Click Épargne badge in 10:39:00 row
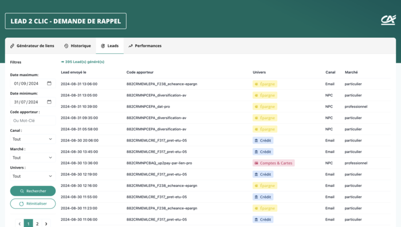Image resolution: width=401 pixels, height=227 pixels. tap(265, 107)
